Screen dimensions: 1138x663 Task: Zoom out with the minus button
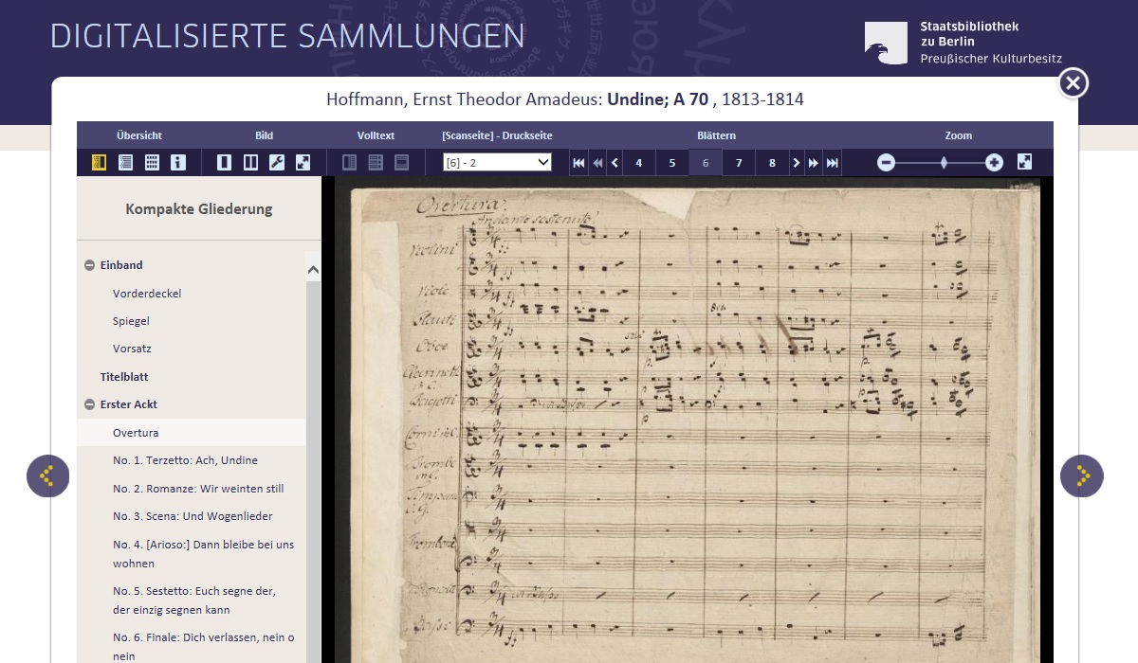pos(886,163)
